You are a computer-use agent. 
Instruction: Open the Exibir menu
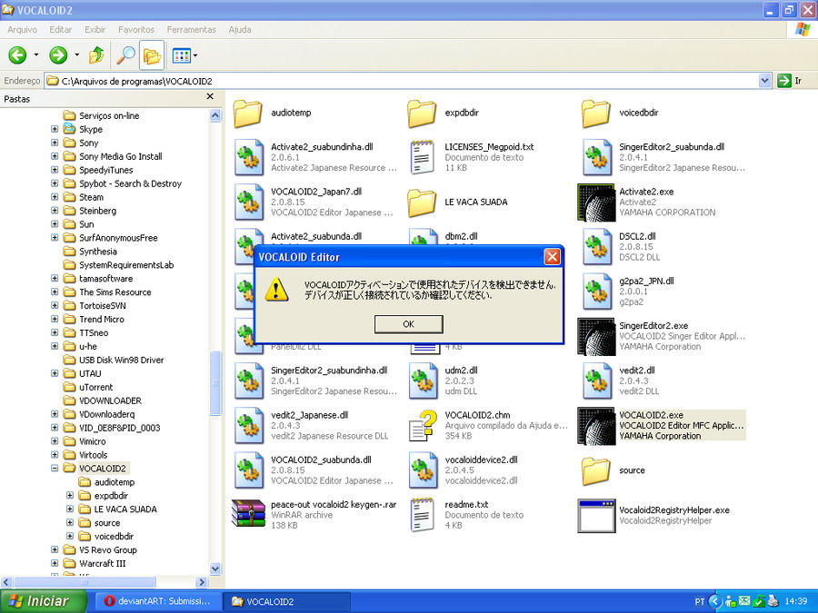click(x=95, y=30)
